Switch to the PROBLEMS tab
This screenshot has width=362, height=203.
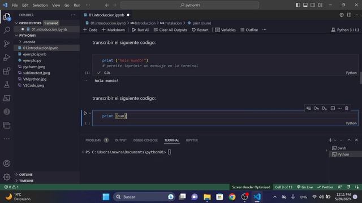pos(93,140)
